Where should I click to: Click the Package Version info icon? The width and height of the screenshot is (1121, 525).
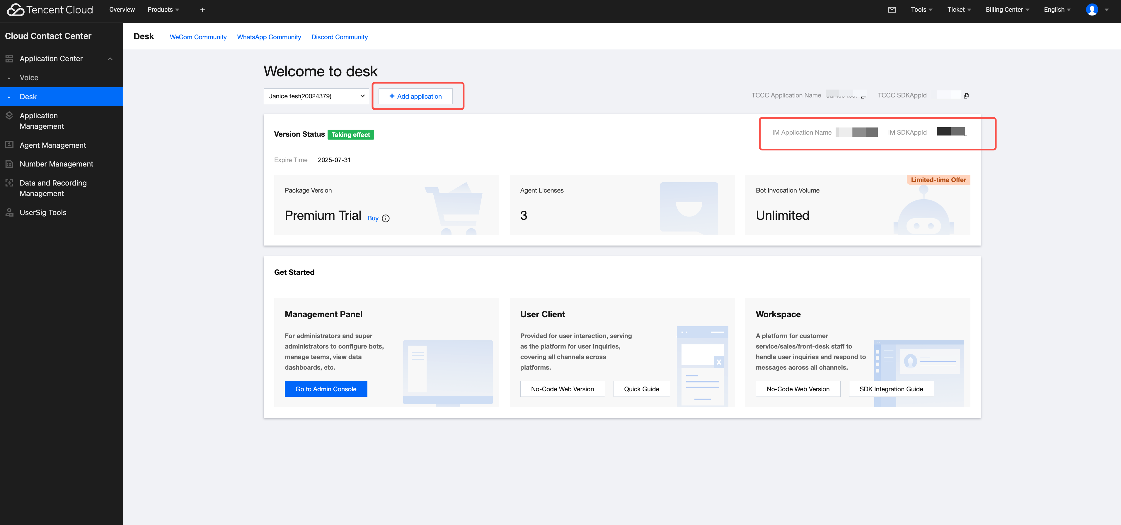pyautogui.click(x=386, y=219)
